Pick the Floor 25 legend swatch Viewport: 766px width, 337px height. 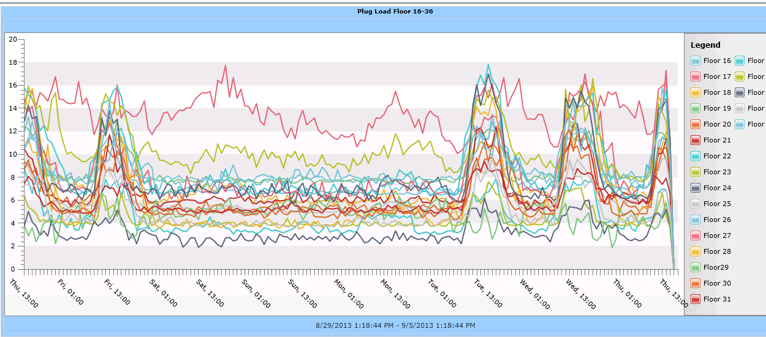(696, 204)
